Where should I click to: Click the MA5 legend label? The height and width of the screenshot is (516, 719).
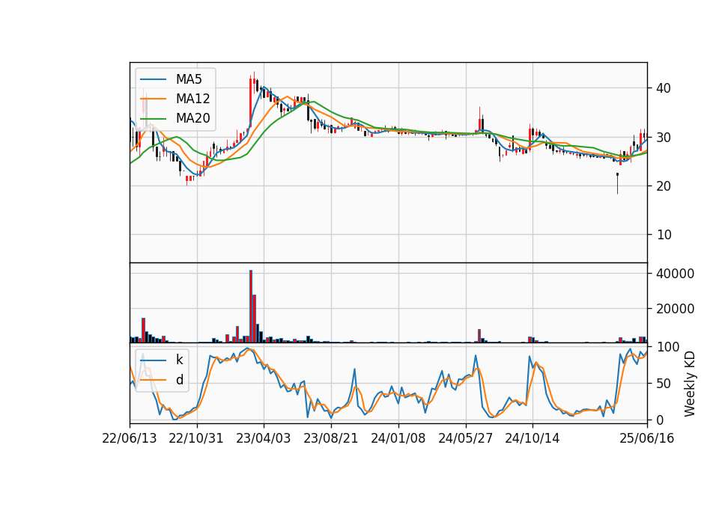[x=189, y=79]
